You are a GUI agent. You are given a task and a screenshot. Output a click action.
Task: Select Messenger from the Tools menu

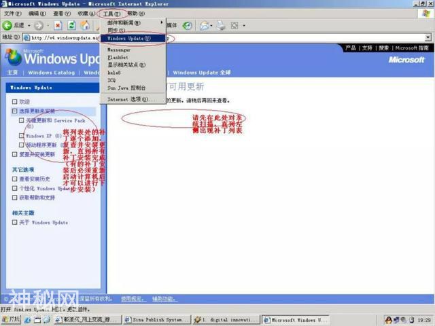pyautogui.click(x=133, y=50)
